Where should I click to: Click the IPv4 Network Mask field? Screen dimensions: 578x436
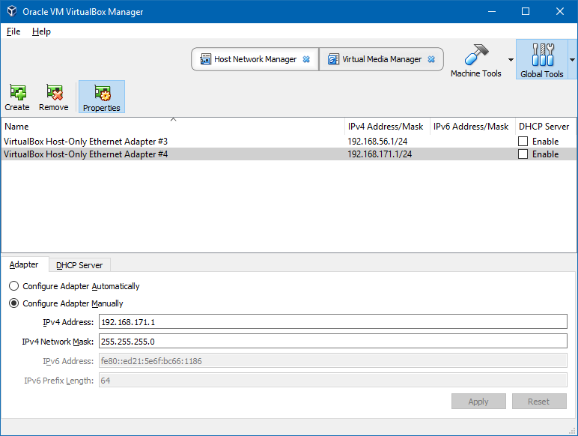332,342
